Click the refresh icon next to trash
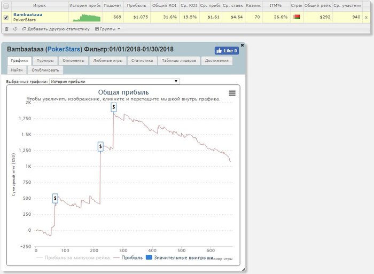Viewport: 374px width, 274px height. [x=15, y=29]
